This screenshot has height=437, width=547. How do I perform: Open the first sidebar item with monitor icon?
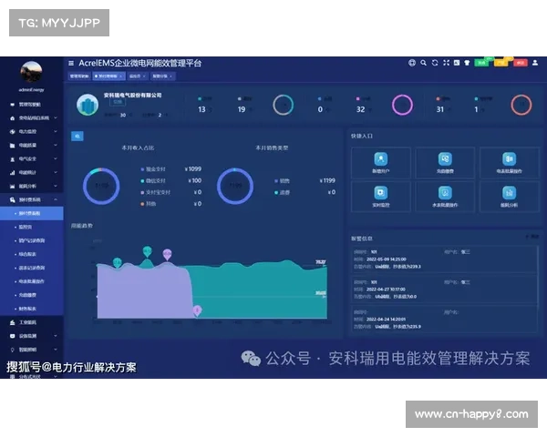(x=31, y=105)
